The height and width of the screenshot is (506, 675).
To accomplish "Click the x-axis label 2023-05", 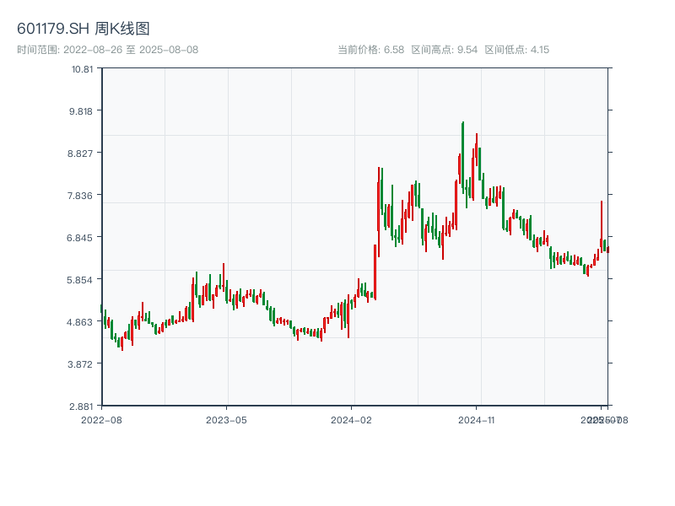I will click(x=226, y=420).
